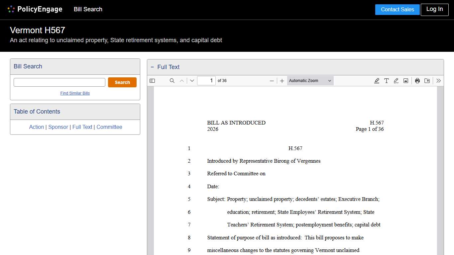This screenshot has height=255, width=454.
Task: Open the Committee section from Table of Contents
Action: [x=109, y=127]
